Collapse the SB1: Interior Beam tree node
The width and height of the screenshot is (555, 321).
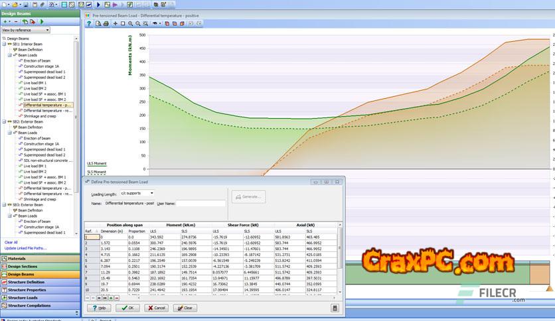tap(4, 44)
